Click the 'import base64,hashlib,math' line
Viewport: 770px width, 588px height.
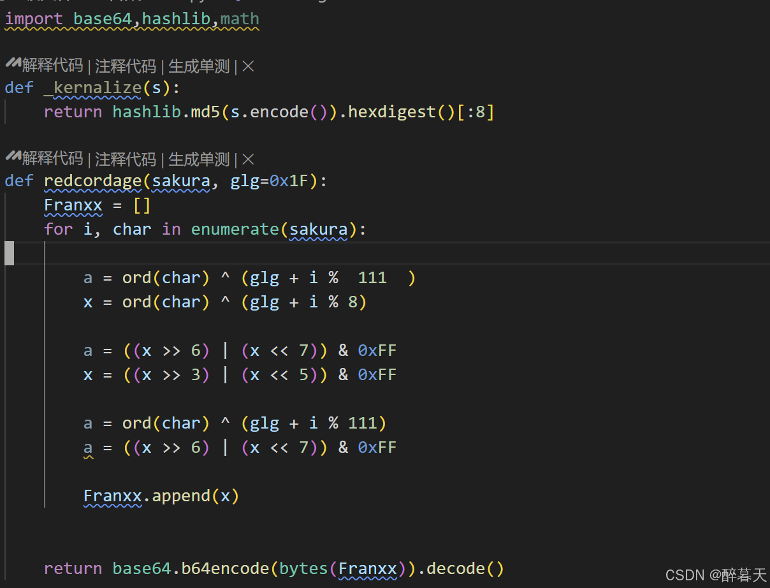(132, 19)
